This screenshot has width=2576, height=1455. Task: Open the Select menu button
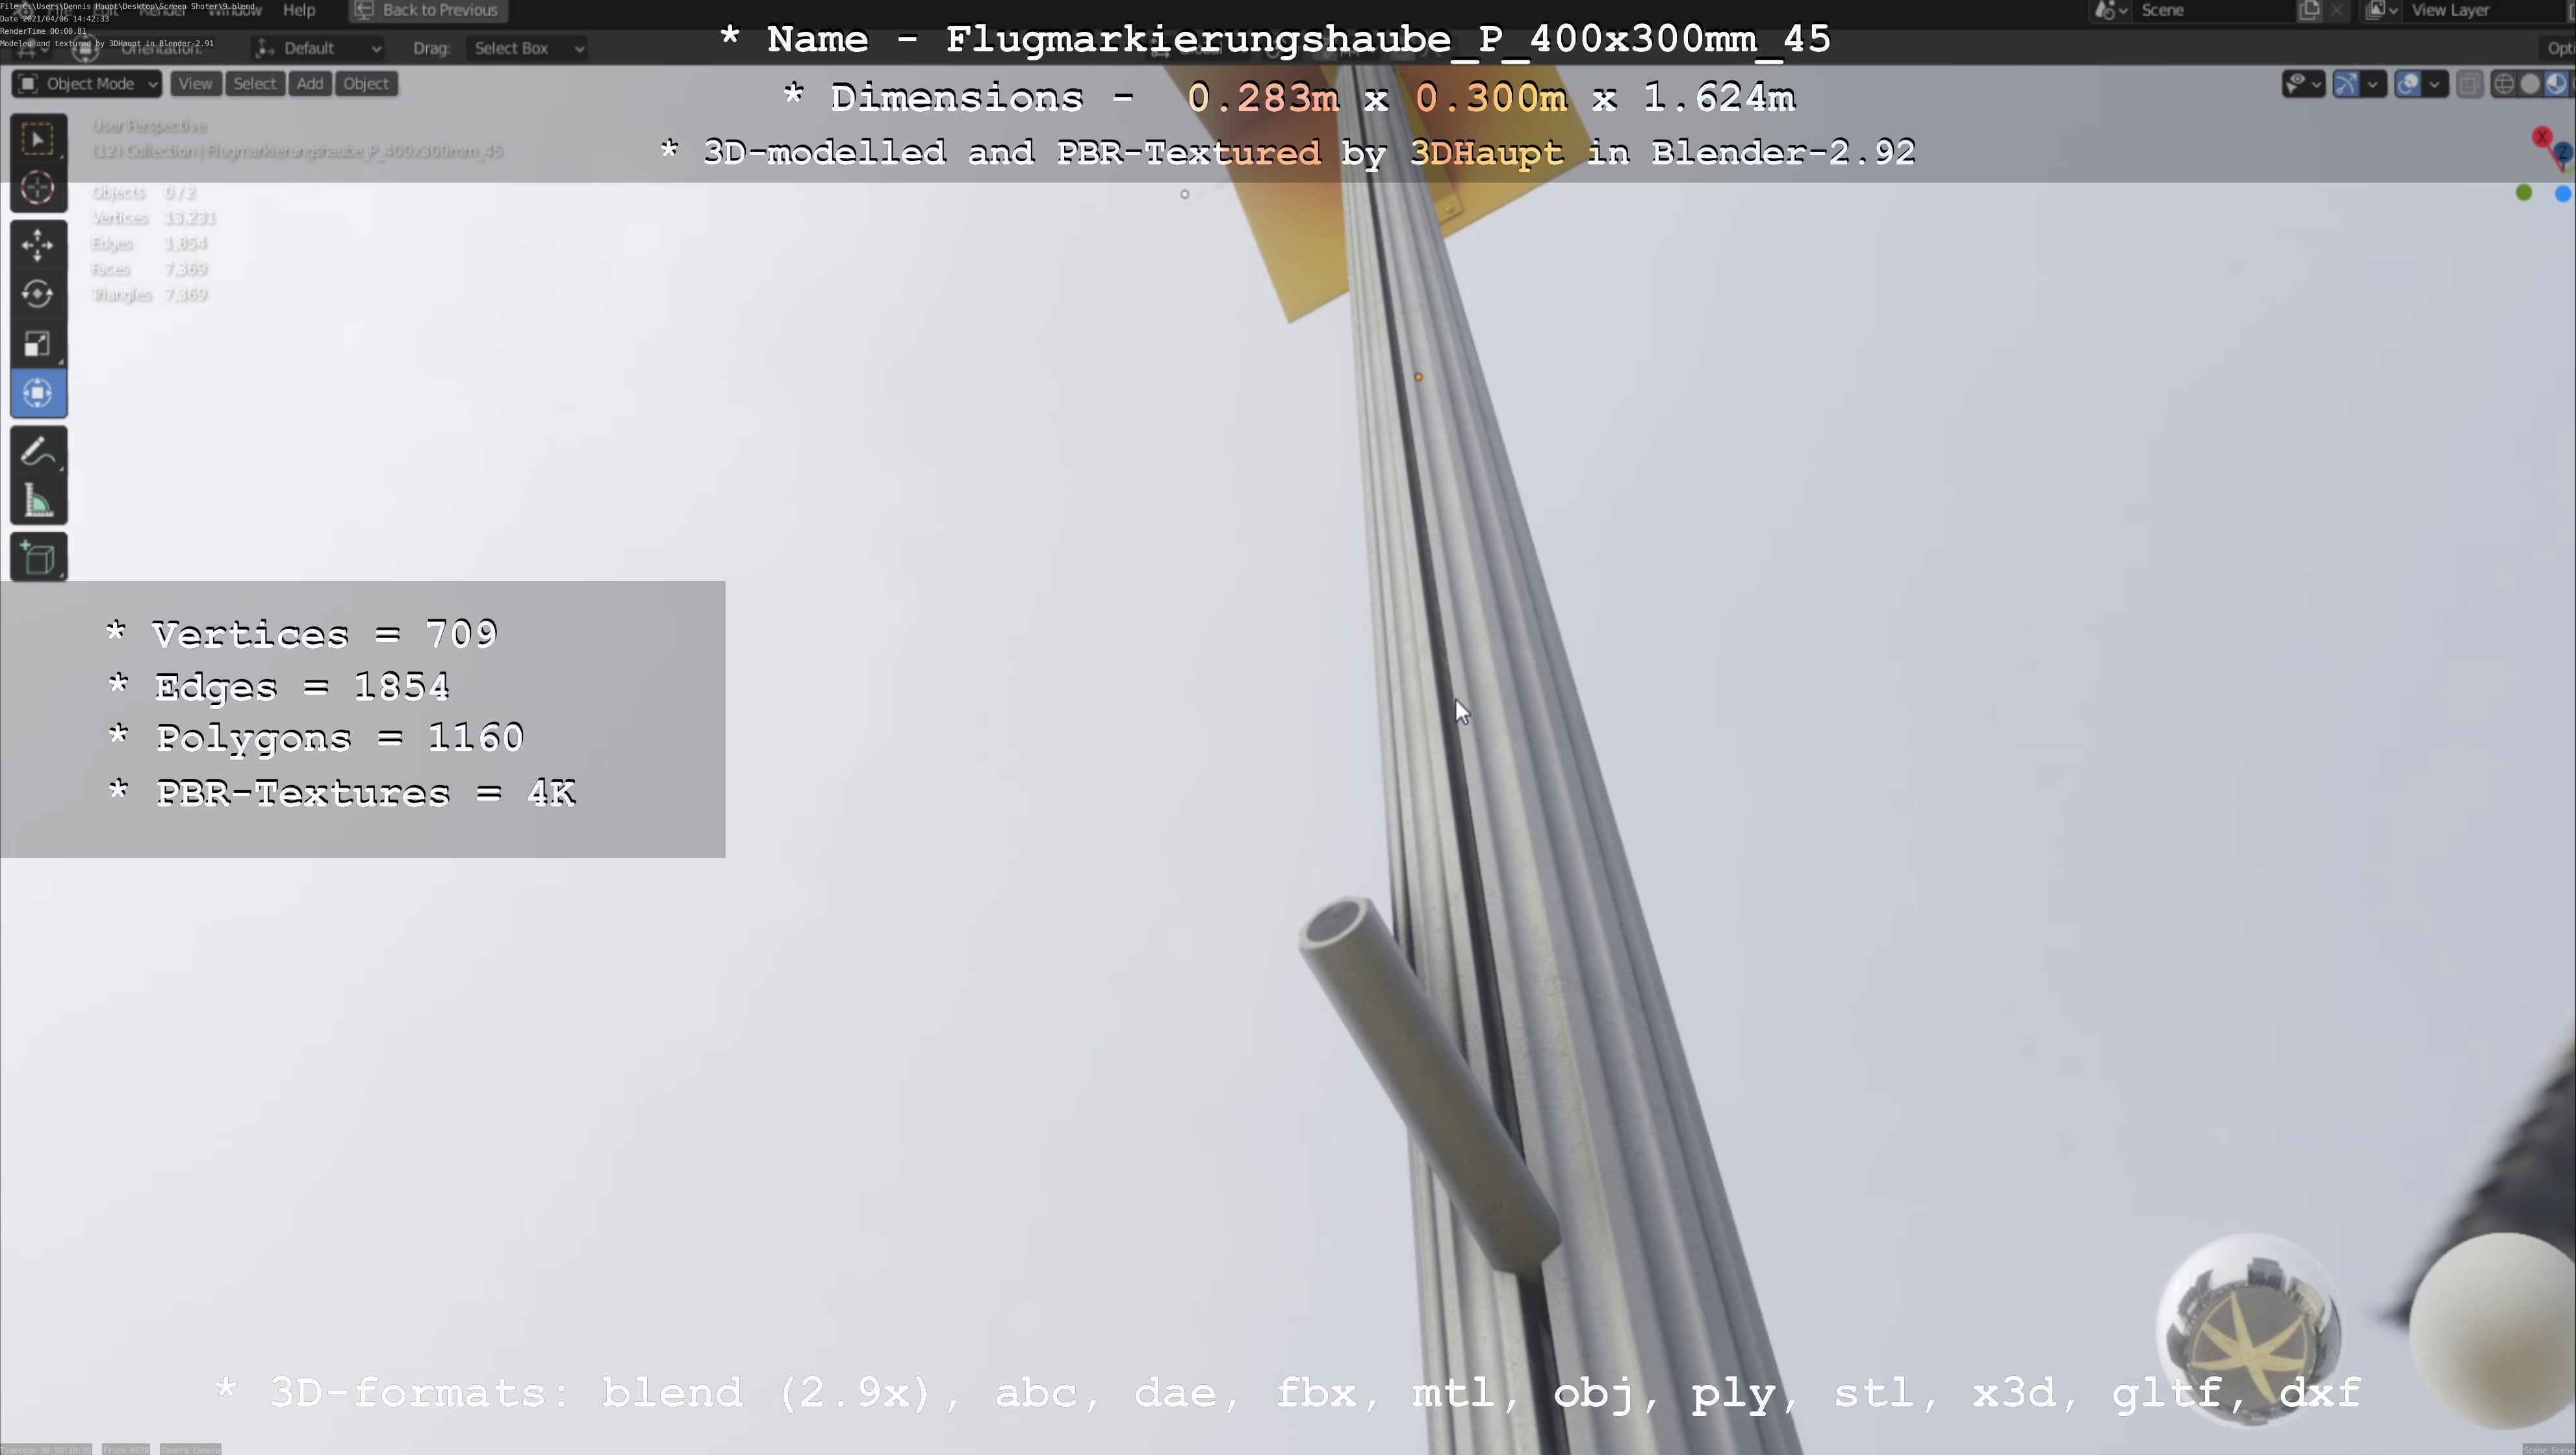click(254, 84)
